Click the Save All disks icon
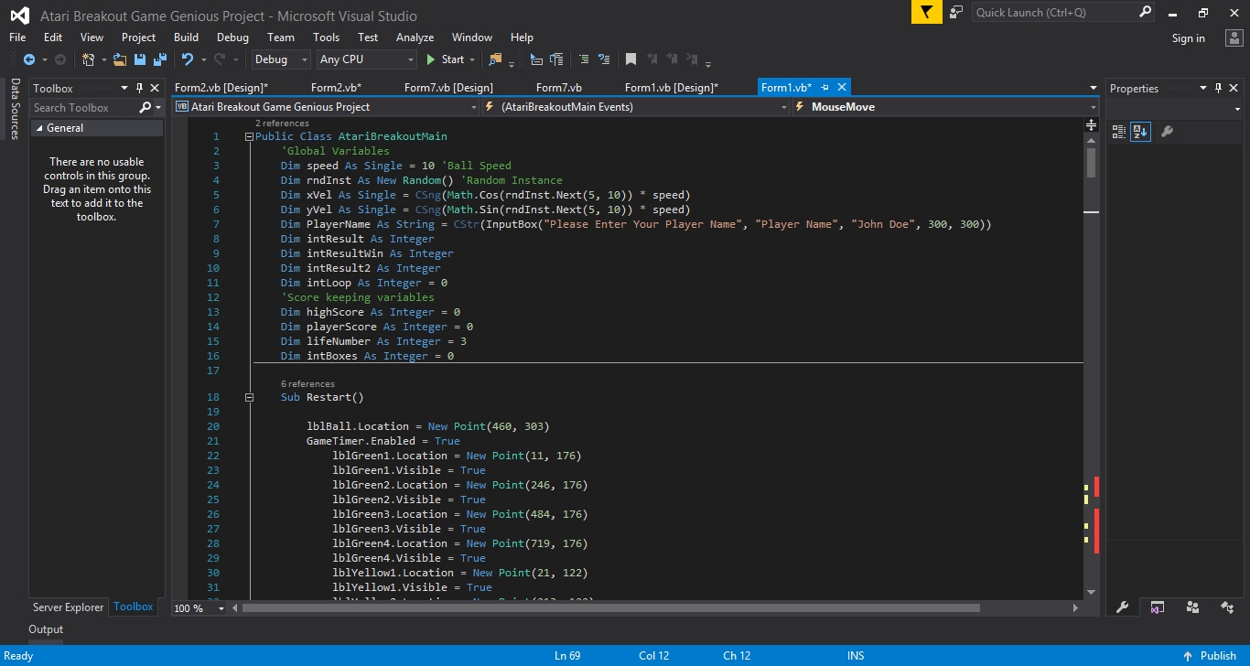 click(x=160, y=59)
